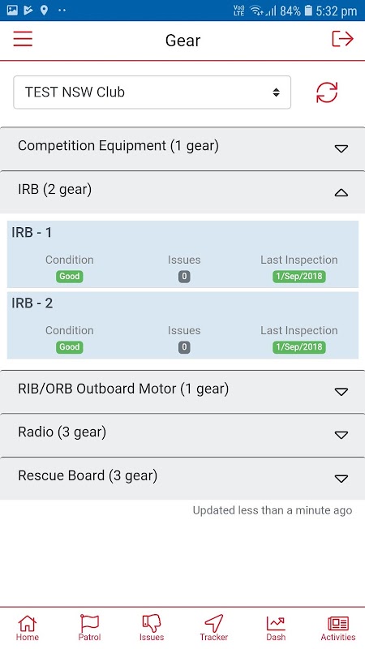This screenshot has width=365, height=649.
Task: Tap IRB - 1 issues count badge
Action: (184, 277)
